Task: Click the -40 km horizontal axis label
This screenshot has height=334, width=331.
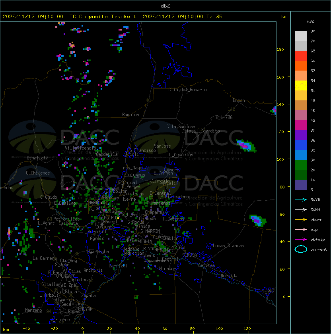Action: (27, 329)
